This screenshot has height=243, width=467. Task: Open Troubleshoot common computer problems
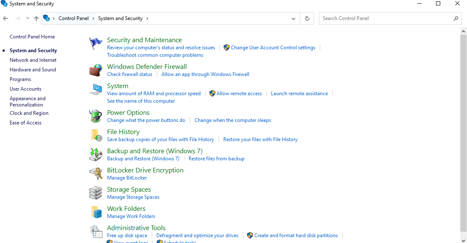tap(155, 55)
